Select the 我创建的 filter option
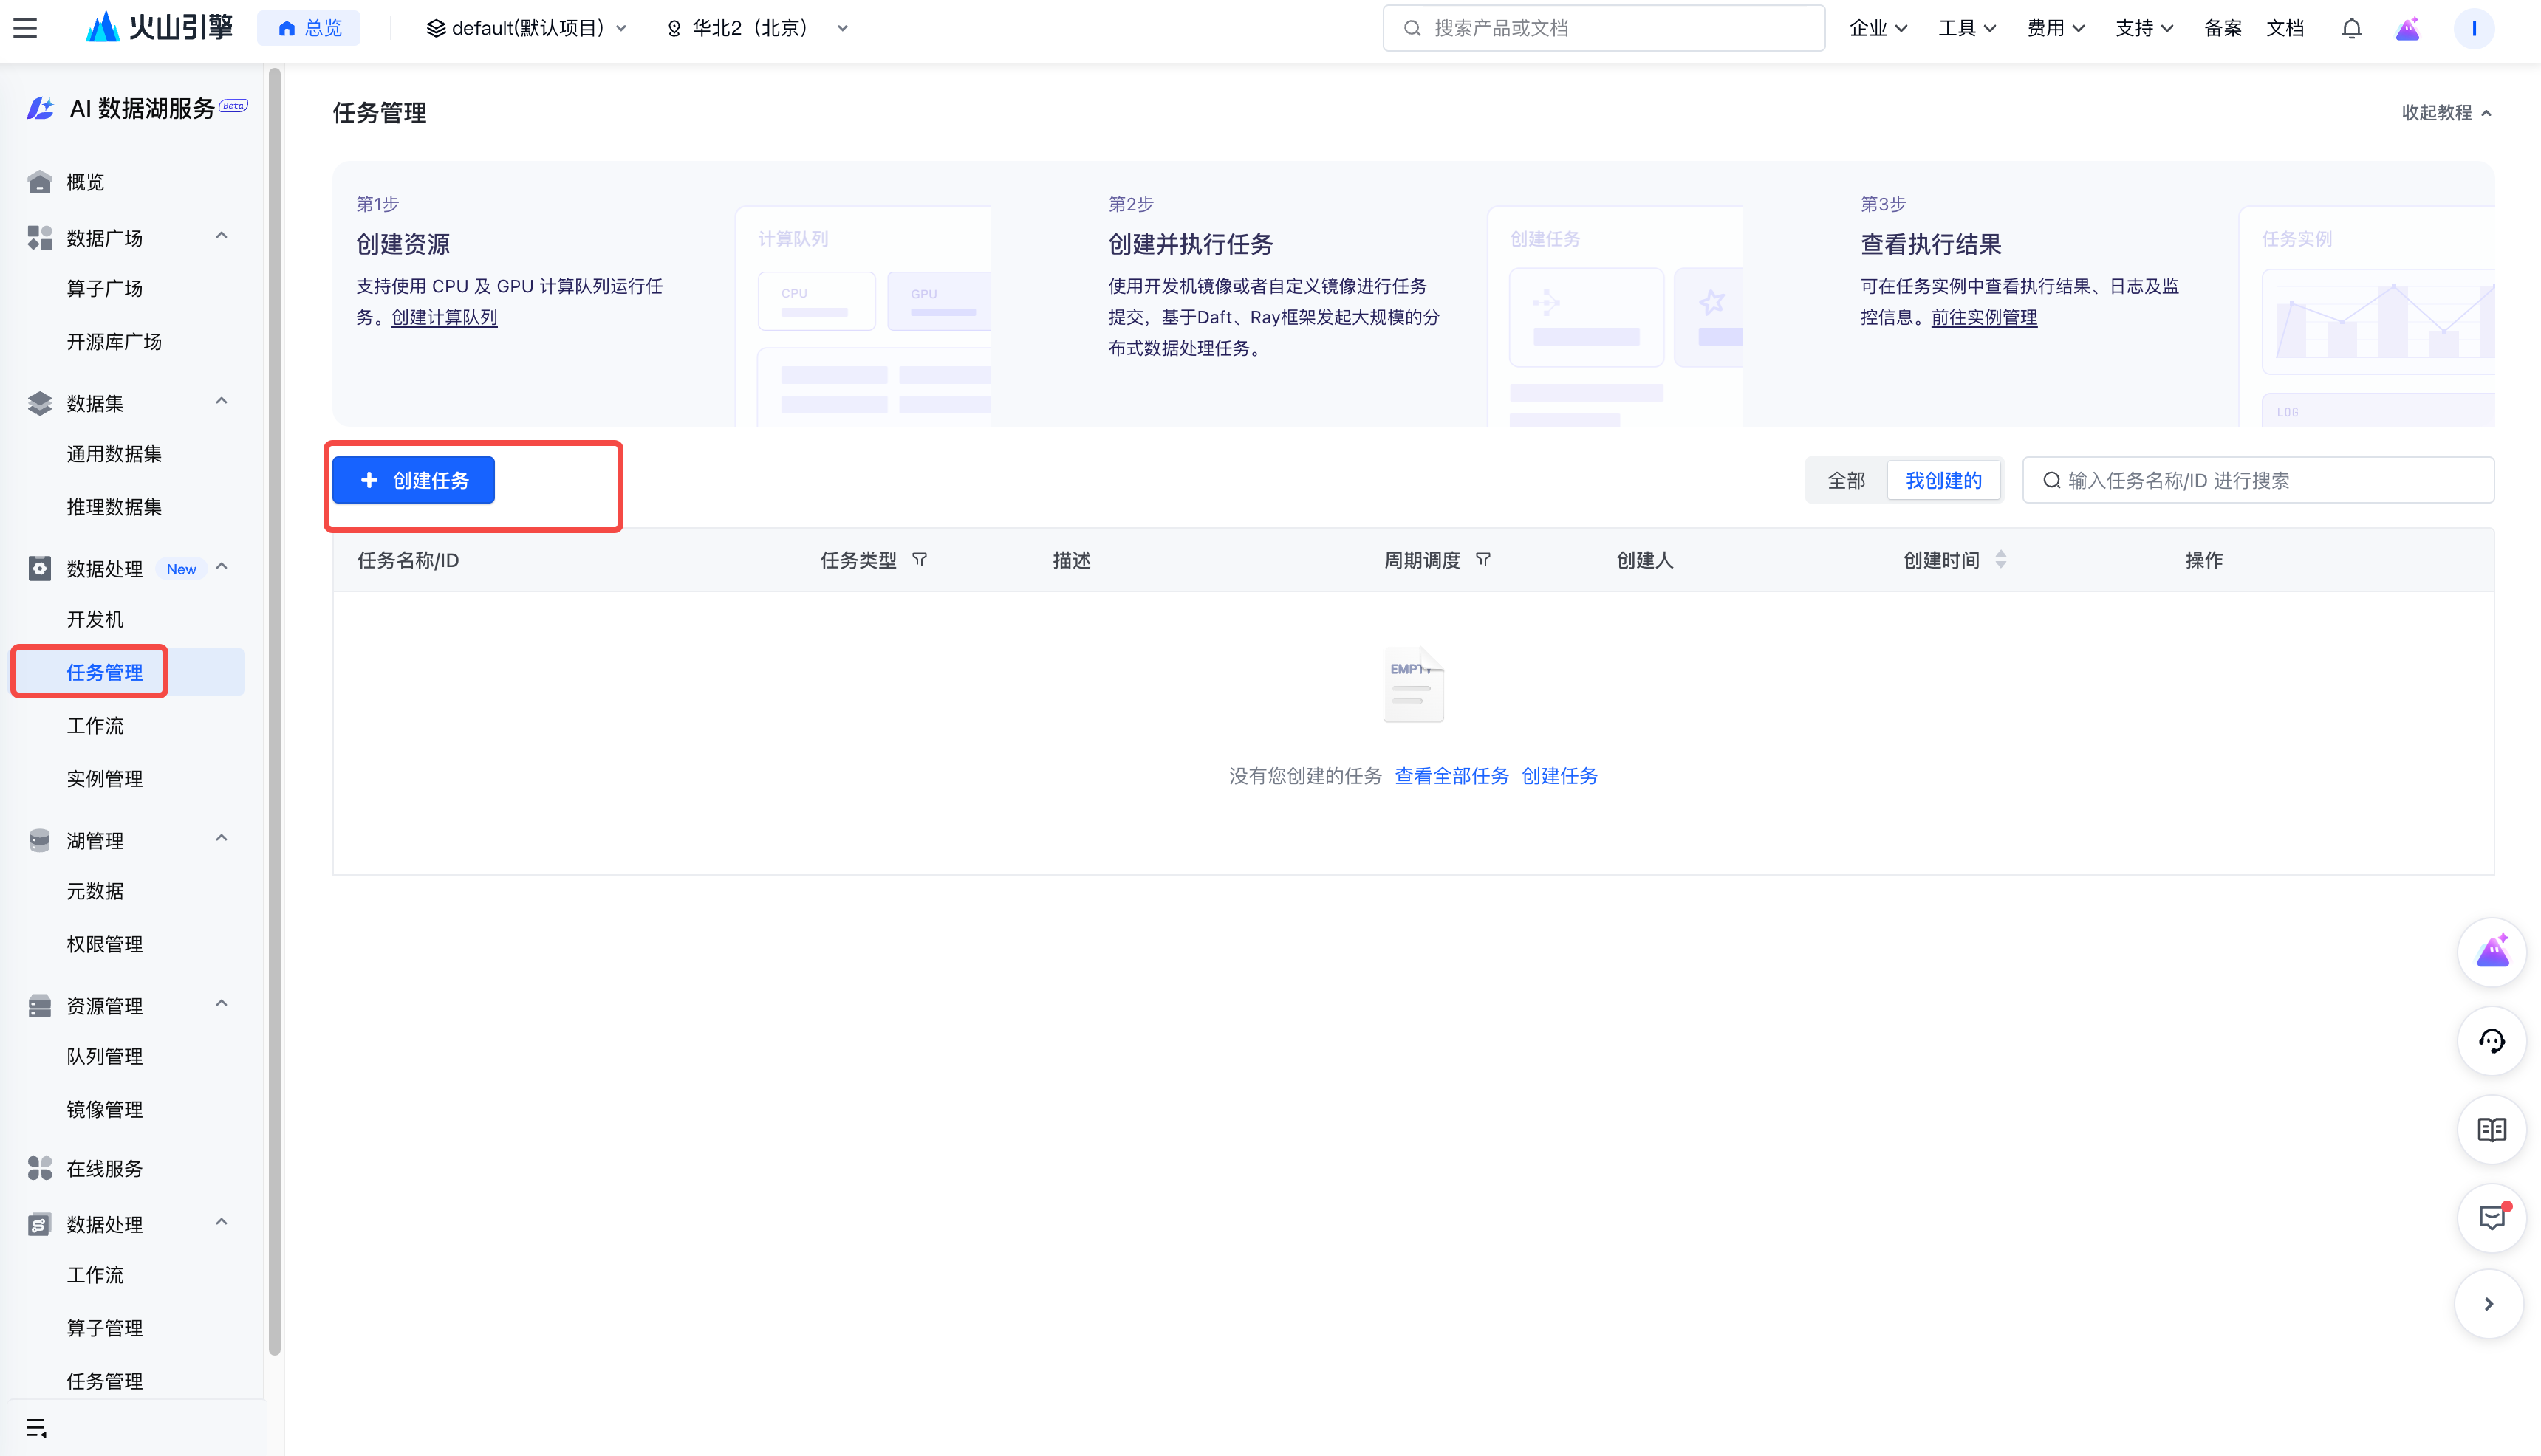Screen dimensions: 2541x1456 (x=1943, y=481)
